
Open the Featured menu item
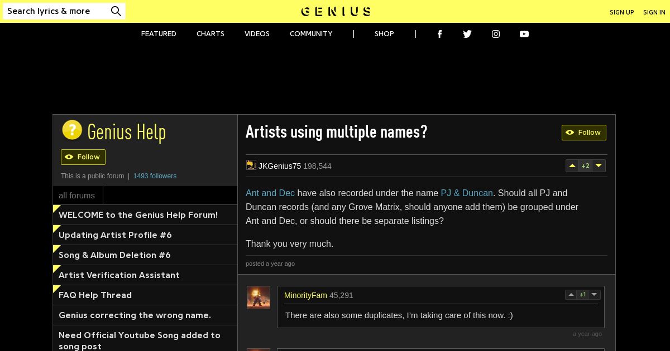coord(159,34)
